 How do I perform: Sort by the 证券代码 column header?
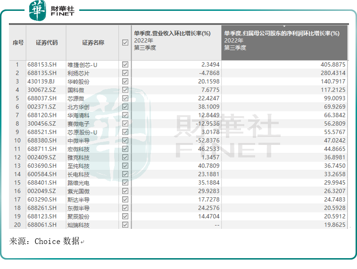46,42
